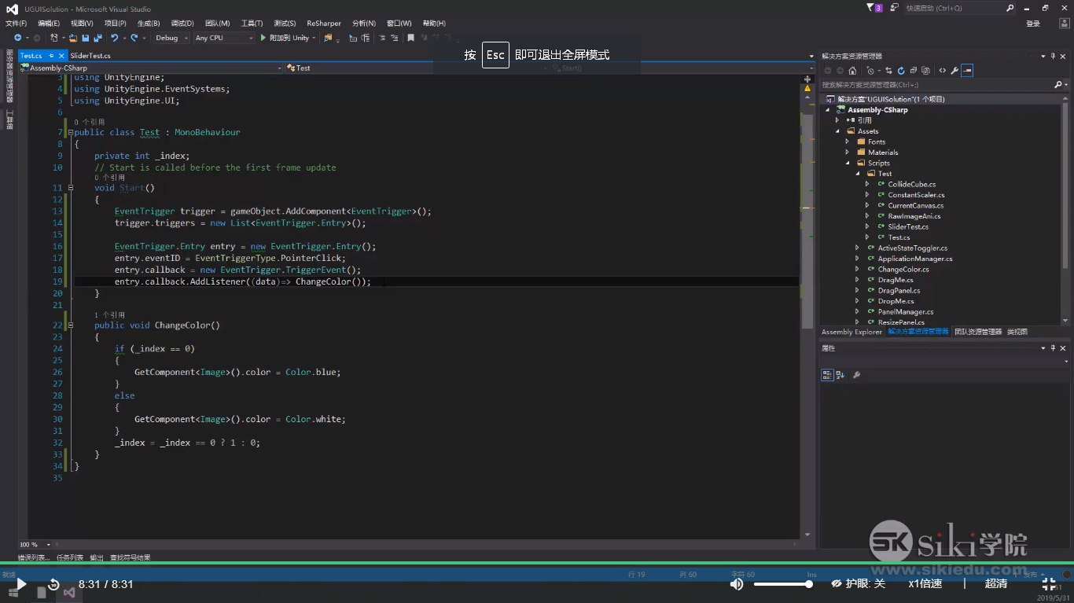Open the 调试(D) menu
The width and height of the screenshot is (1074, 603).
pyautogui.click(x=182, y=24)
